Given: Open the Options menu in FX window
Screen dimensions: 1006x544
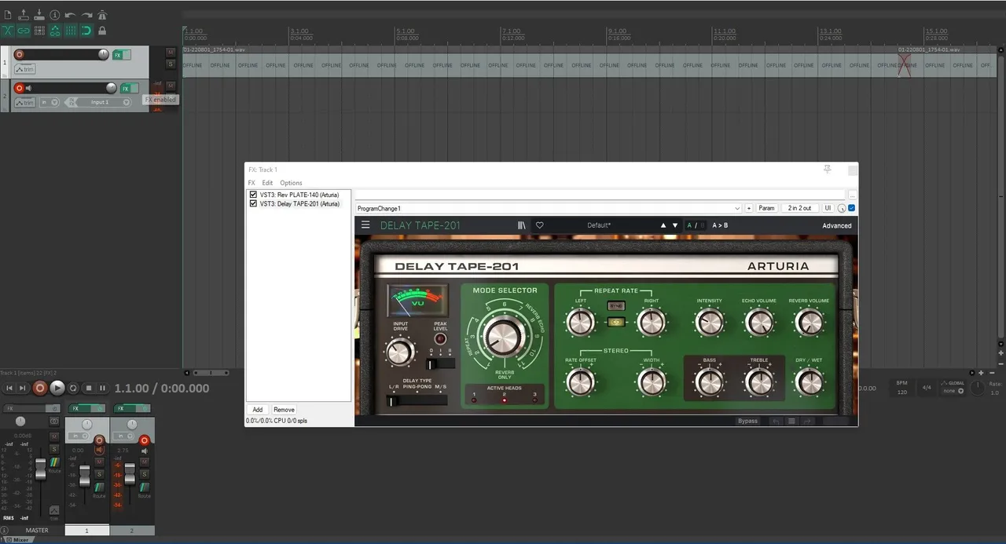Looking at the screenshot, I should point(291,183).
